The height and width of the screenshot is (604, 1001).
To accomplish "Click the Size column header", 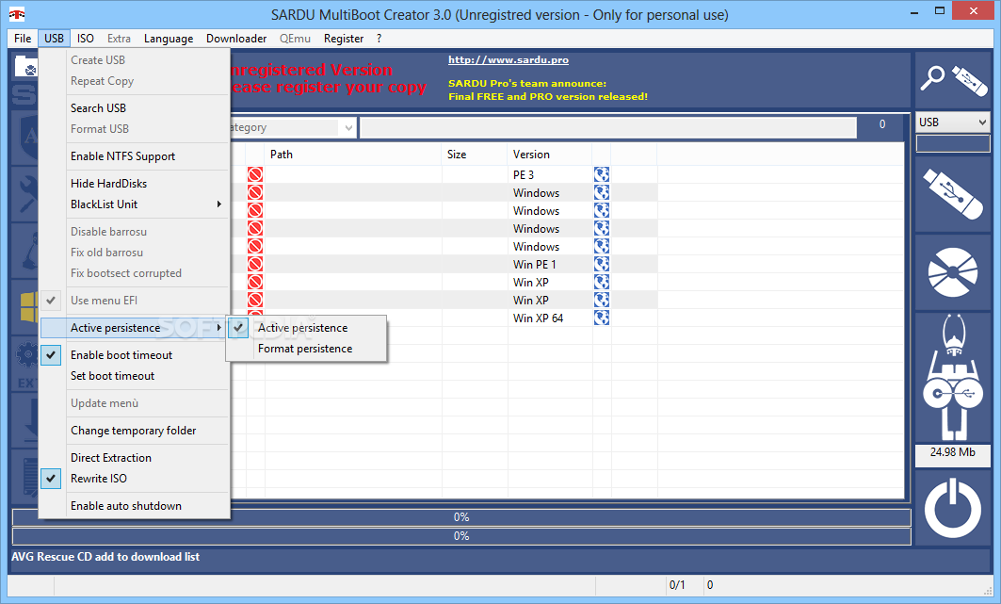I will (475, 155).
